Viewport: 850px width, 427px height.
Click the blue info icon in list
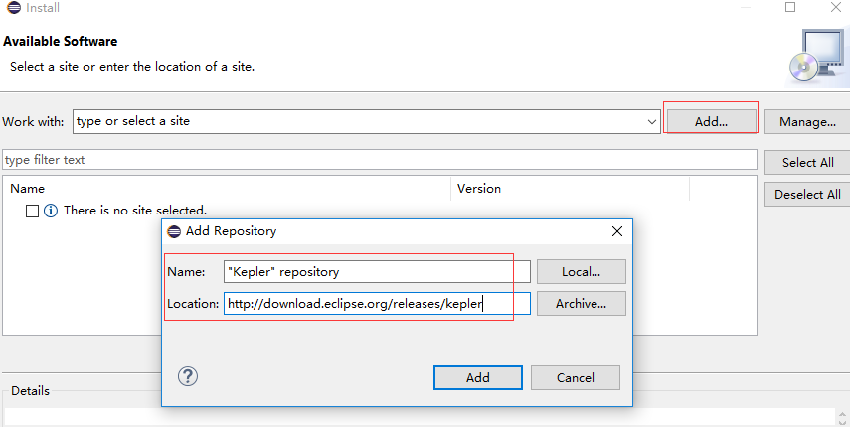(x=51, y=211)
